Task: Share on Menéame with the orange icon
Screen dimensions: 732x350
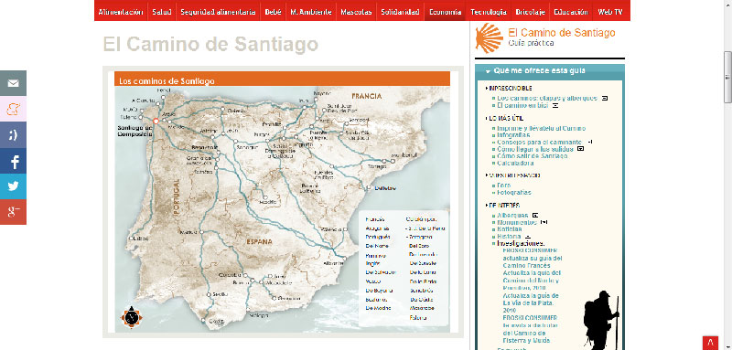Action: [13, 109]
